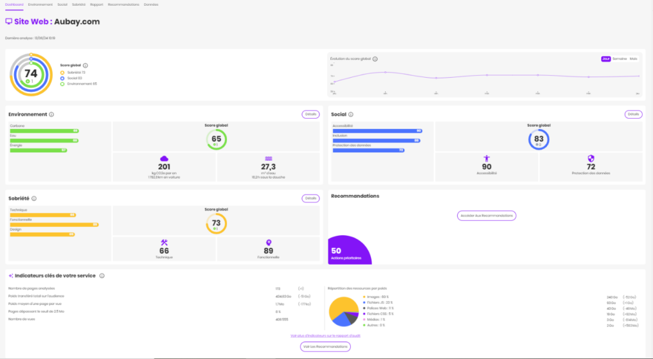Click info icon beside Évolution du score global
This screenshot has width=653, height=359.
tap(375, 59)
